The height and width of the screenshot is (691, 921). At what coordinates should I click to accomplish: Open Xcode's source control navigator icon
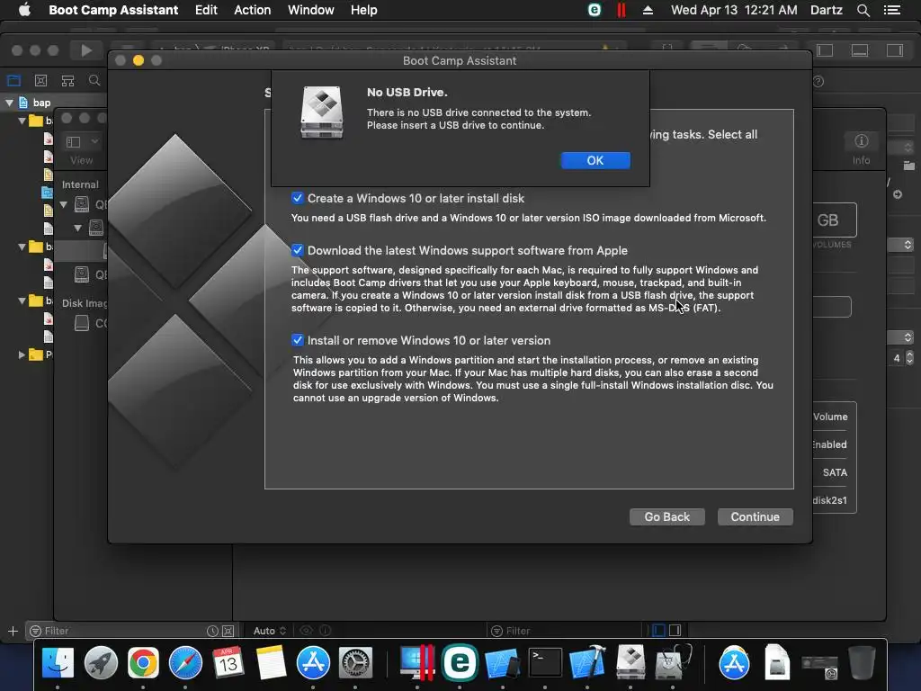tap(40, 80)
